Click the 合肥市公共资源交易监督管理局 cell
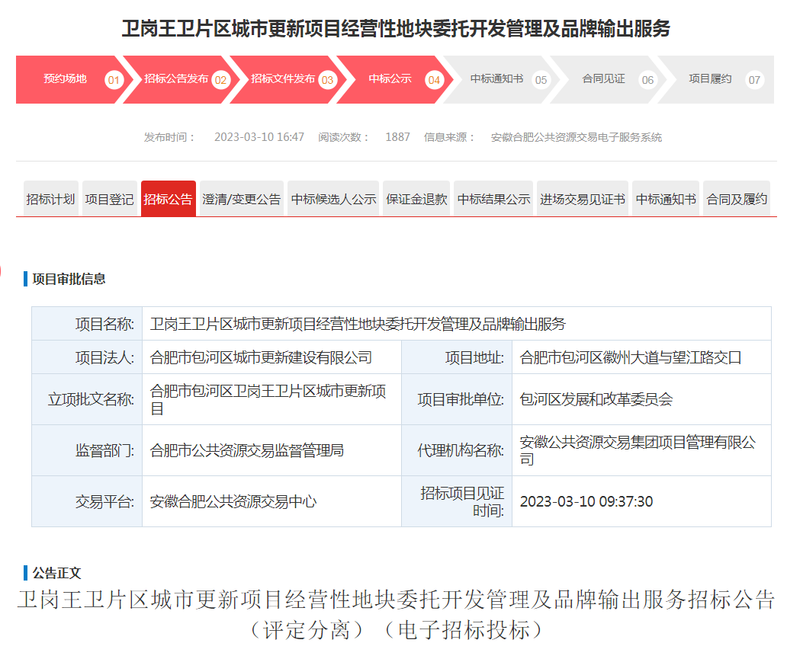The height and width of the screenshot is (659, 787). click(x=271, y=450)
